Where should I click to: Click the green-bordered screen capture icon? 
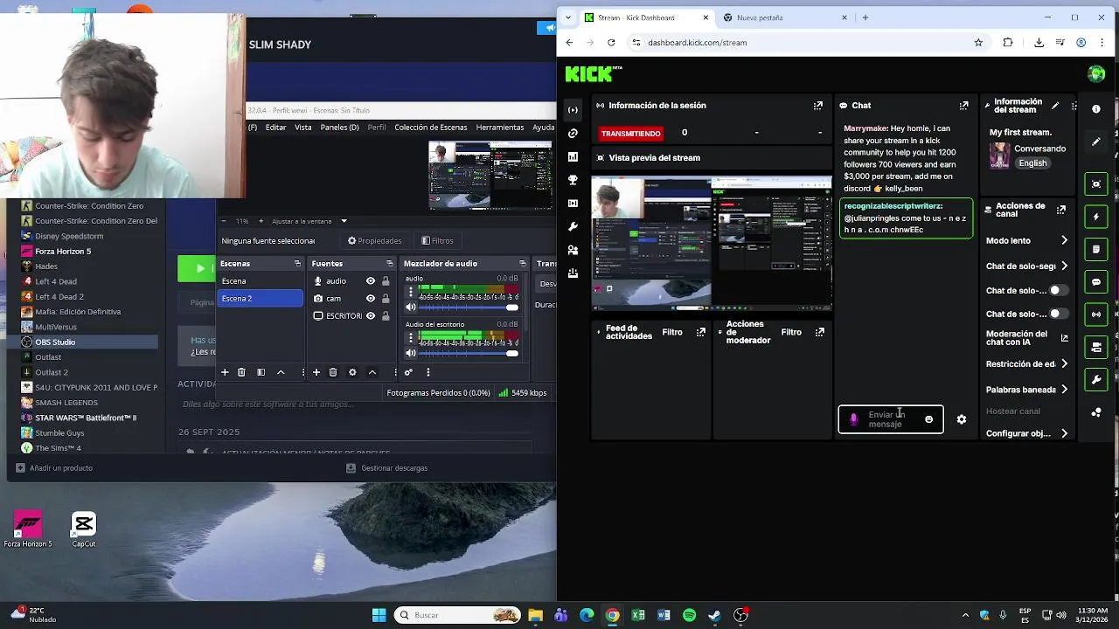click(x=1096, y=184)
